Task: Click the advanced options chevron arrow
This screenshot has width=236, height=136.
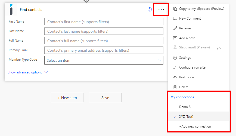Action: tap(46, 72)
